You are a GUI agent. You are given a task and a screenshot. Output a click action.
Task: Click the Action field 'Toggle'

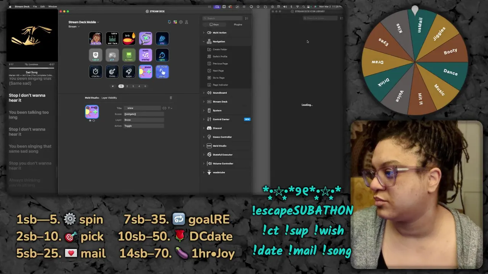pos(144,126)
